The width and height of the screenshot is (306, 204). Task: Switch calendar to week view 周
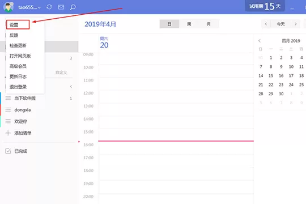point(189,24)
